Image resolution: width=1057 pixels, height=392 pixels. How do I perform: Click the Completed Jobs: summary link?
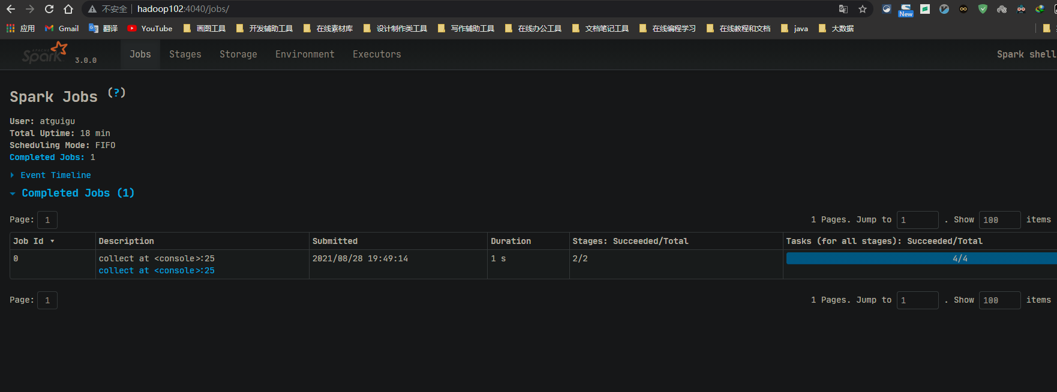(x=47, y=157)
